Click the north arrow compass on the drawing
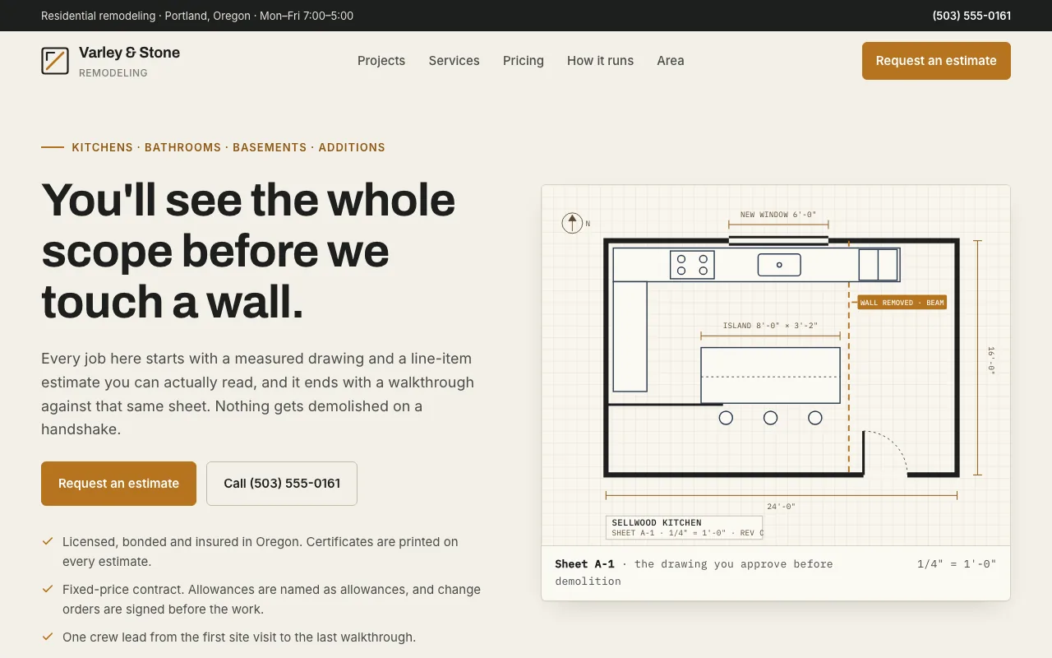Screen dimensions: 1052x658 click(572, 223)
